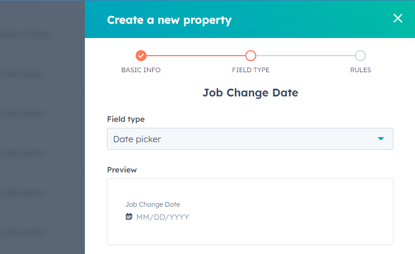Click the completed Basic Info checkmark circle
The height and width of the screenshot is (254, 415).
tap(141, 56)
